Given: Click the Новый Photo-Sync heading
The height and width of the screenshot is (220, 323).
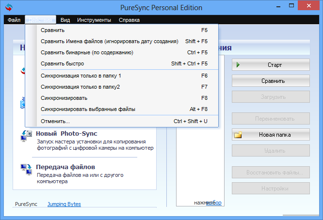Looking at the screenshot, I should pyautogui.click(x=67, y=133).
